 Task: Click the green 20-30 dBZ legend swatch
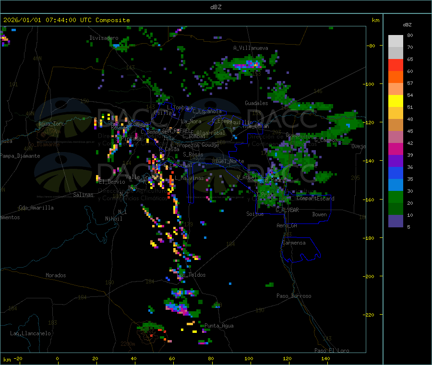tap(396, 197)
